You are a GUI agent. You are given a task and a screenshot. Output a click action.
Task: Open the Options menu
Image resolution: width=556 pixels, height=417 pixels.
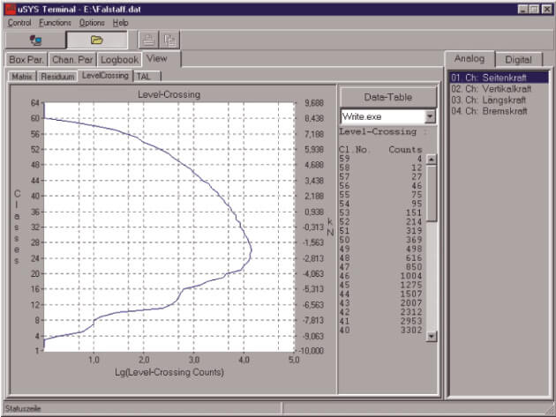coord(92,22)
